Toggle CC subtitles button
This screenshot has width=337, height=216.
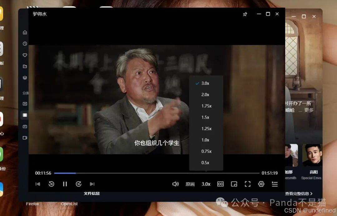click(x=220, y=184)
